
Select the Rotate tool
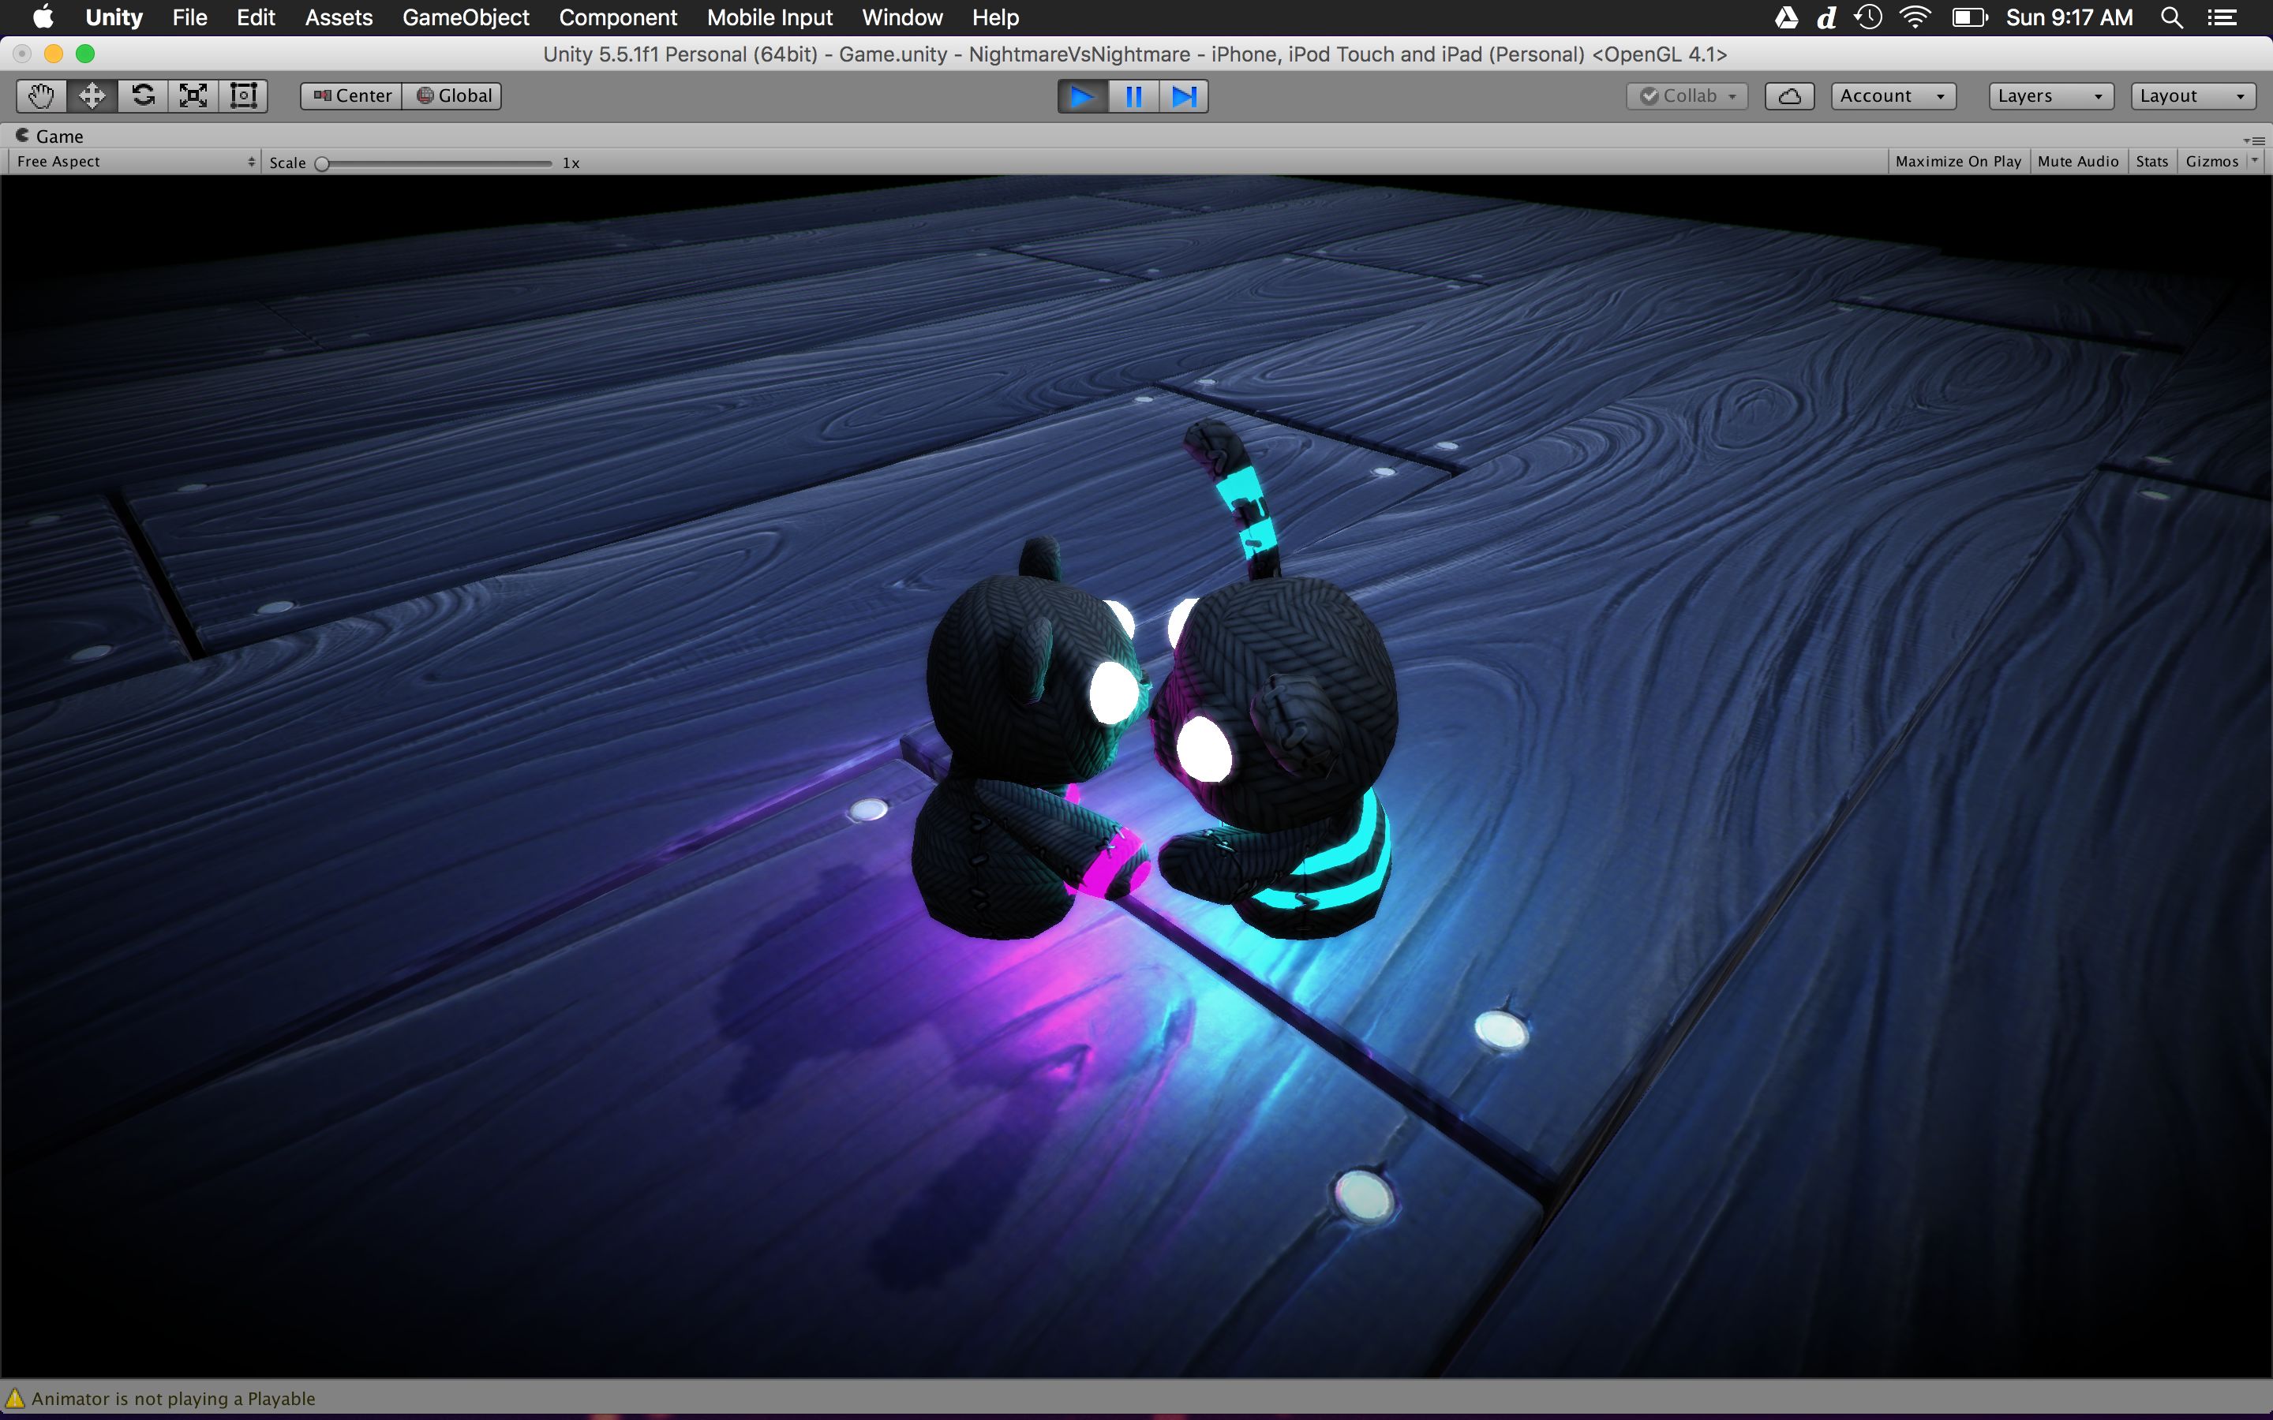click(143, 95)
